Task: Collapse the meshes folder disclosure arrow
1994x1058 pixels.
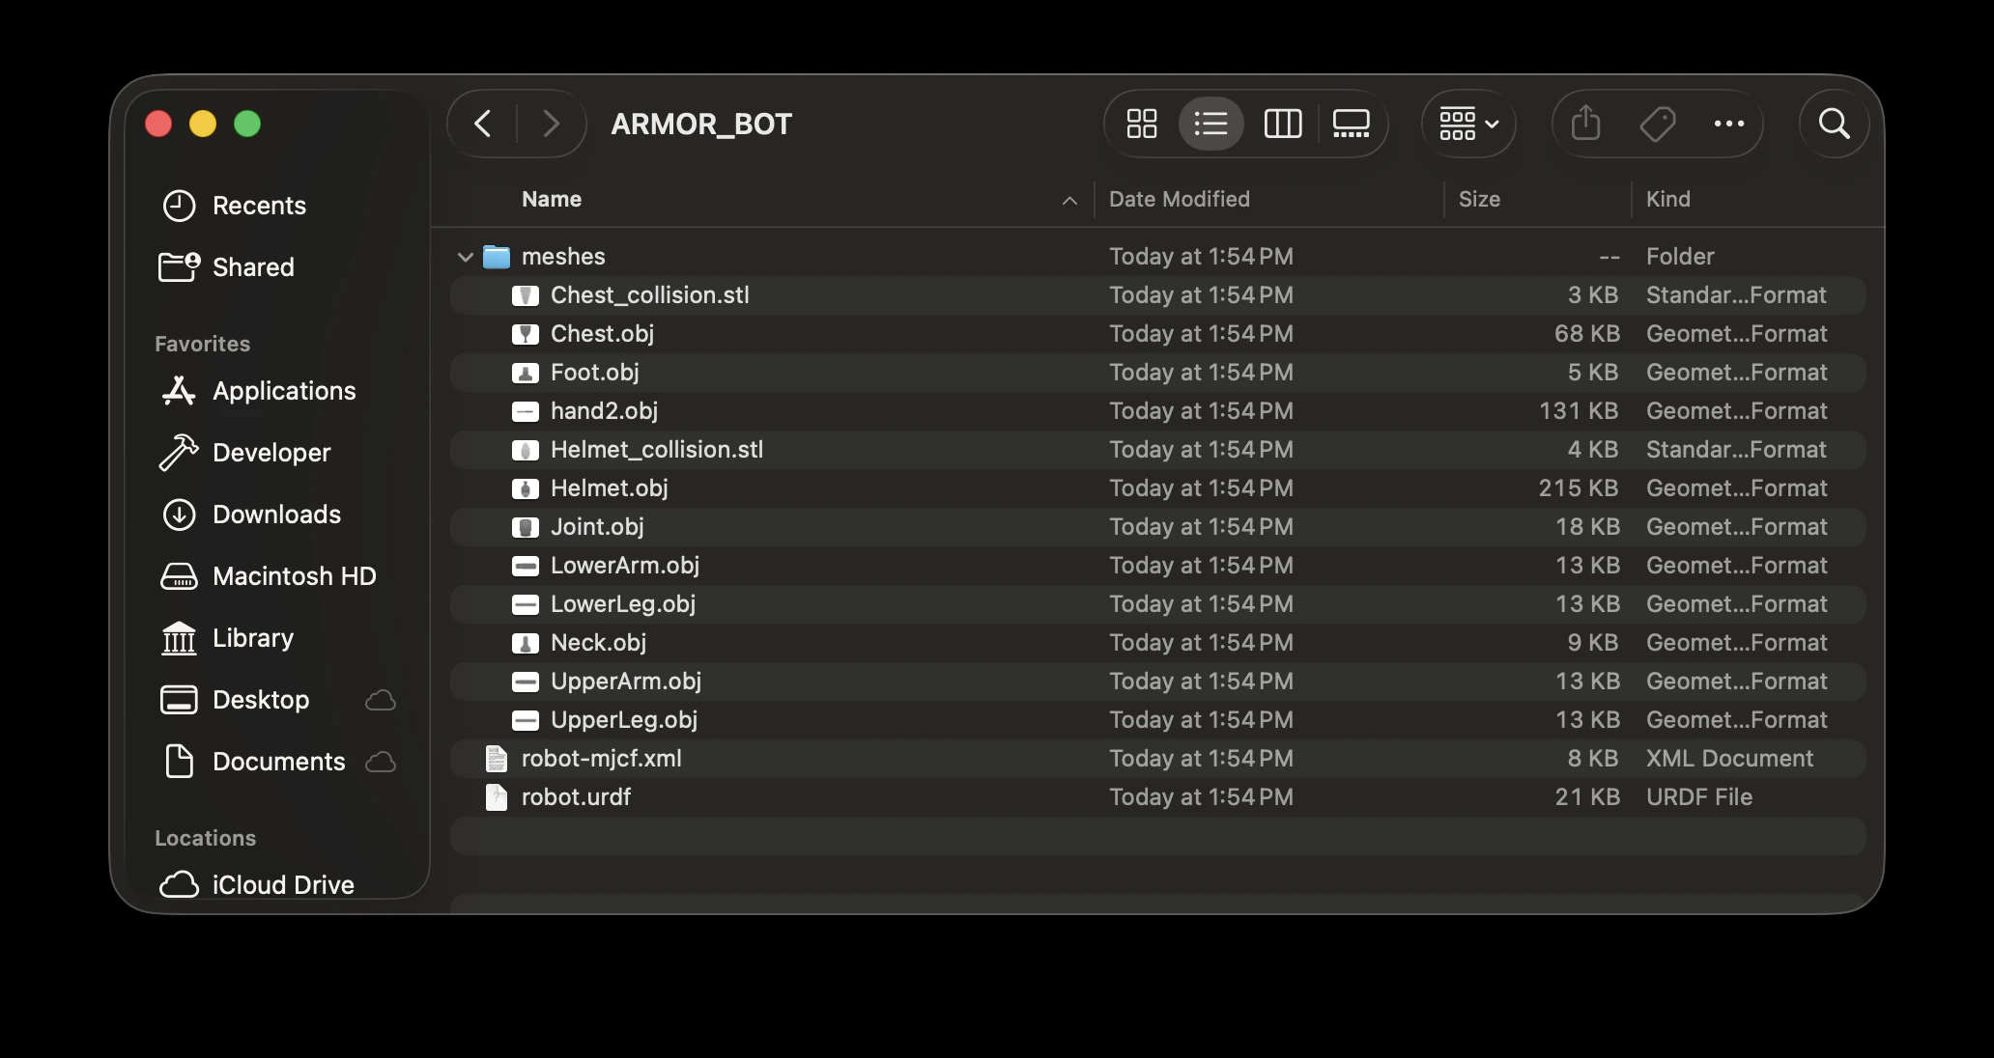Action: tap(466, 257)
